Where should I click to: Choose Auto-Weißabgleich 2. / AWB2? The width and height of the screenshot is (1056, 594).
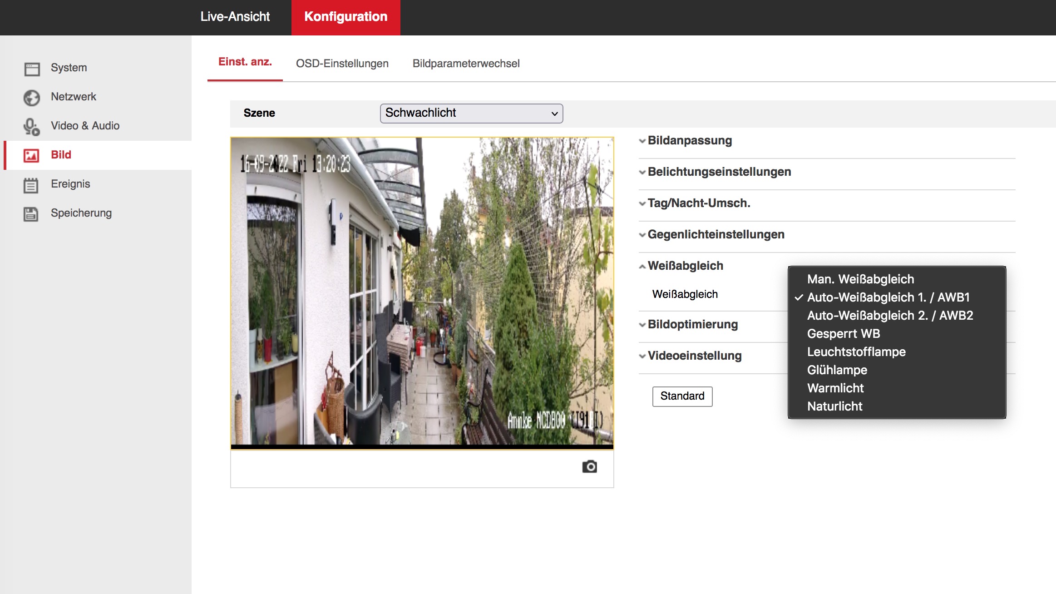(x=890, y=315)
